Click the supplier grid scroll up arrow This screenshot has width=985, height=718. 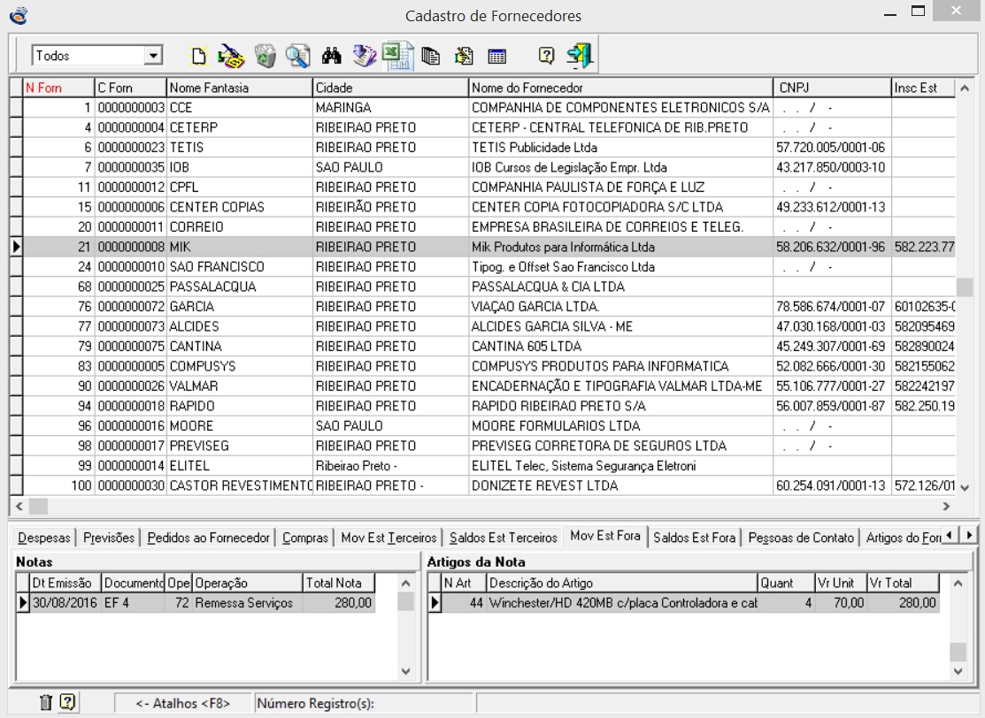965,88
